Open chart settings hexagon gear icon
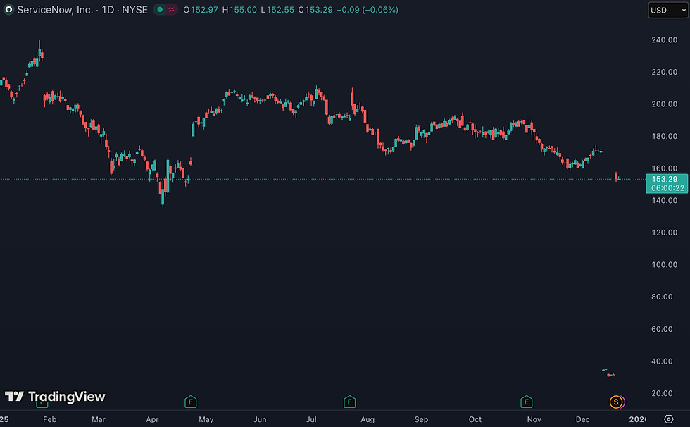Viewport: 690px width, 427px height. coord(668,419)
